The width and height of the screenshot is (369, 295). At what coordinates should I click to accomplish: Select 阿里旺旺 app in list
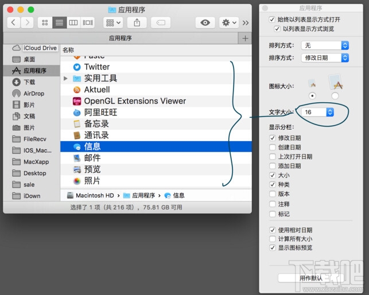(156, 112)
